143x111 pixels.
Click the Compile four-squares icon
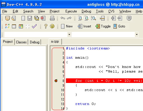pos(8,26)
